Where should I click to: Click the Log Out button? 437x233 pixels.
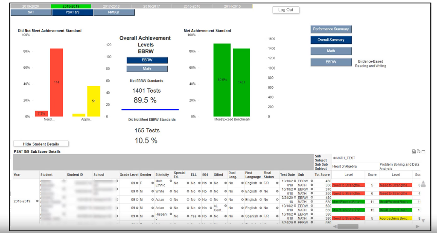point(286,10)
